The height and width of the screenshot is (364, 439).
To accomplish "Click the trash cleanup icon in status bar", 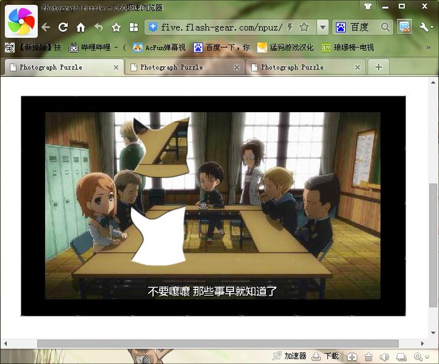I will 368,357.
